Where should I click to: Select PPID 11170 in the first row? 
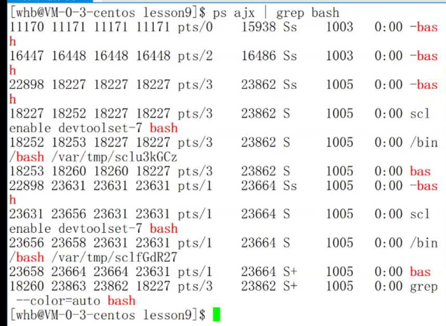pos(27,28)
